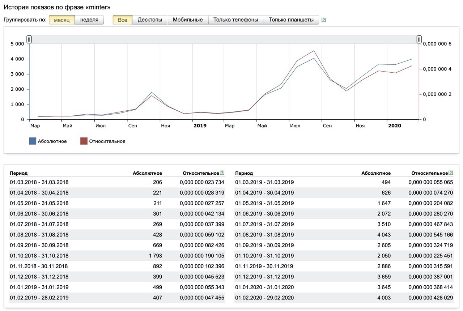Click help icon next to left Относительное header
The width and height of the screenshot is (463, 311).
[x=222, y=173]
